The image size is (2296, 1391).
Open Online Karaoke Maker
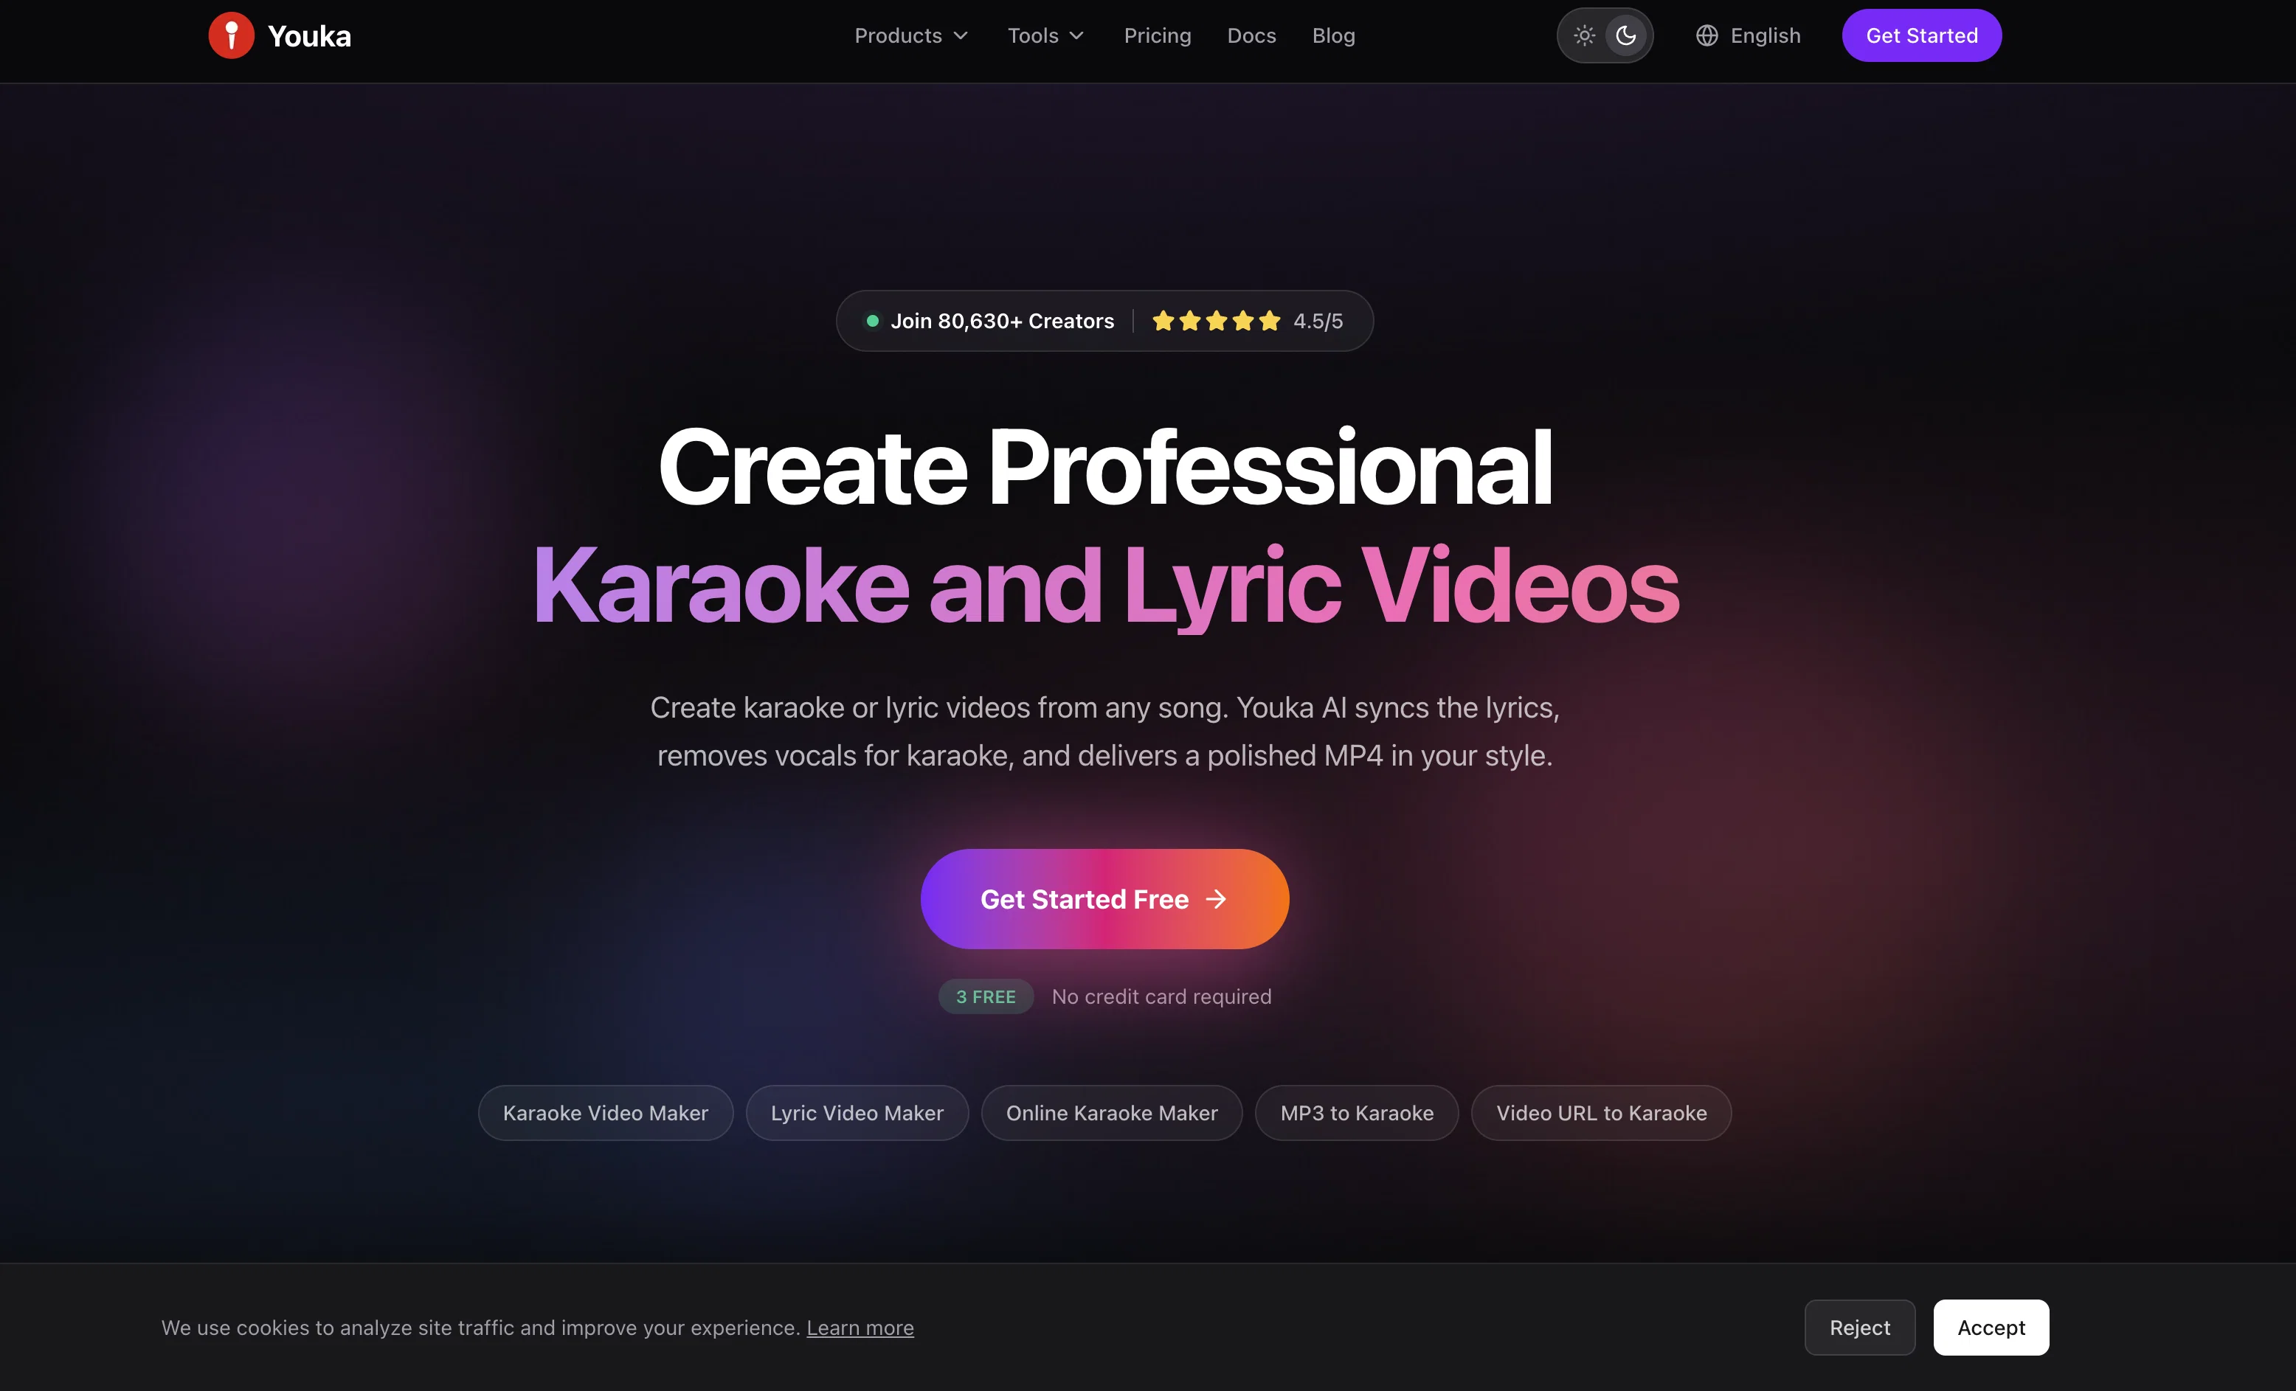coord(1112,1112)
